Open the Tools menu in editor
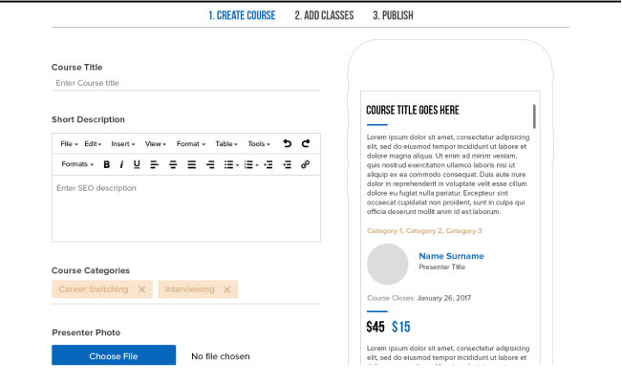622x383 pixels. pos(259,144)
